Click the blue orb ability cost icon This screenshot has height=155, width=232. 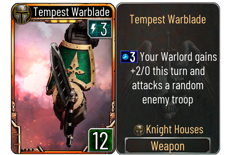(x=125, y=57)
